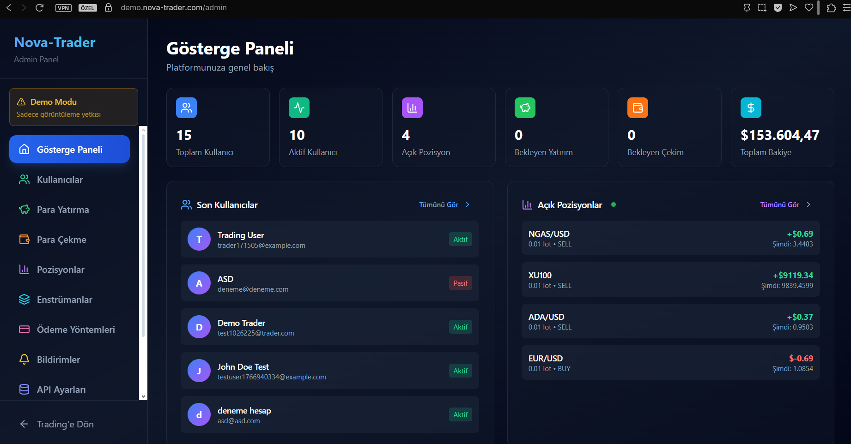Open the NGAS/USD position entry
851x444 pixels.
(670, 238)
